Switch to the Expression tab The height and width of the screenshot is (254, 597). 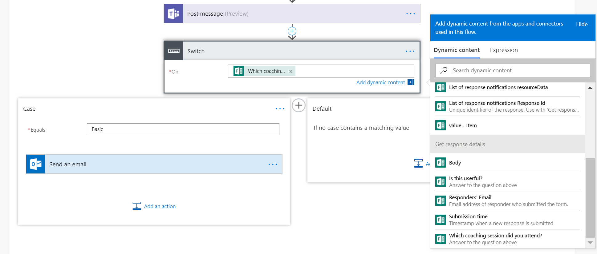click(504, 50)
